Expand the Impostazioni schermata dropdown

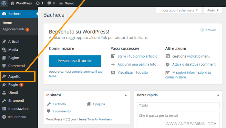pos(179,10)
